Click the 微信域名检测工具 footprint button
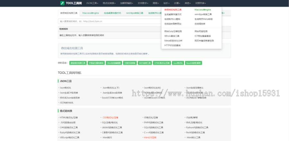This screenshot has height=141, width=289. [x=78, y=63]
